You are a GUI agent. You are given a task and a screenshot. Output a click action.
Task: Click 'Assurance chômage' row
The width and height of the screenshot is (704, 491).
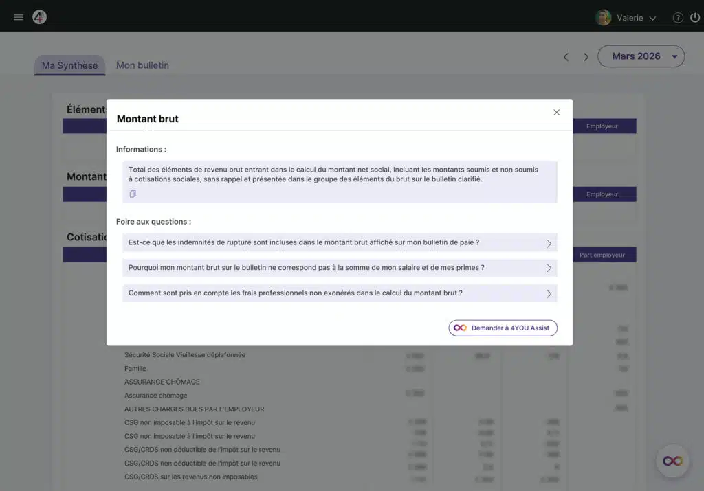click(x=155, y=395)
